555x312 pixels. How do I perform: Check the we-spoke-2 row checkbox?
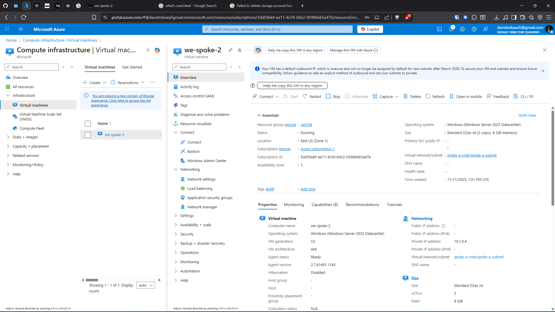coord(88,135)
